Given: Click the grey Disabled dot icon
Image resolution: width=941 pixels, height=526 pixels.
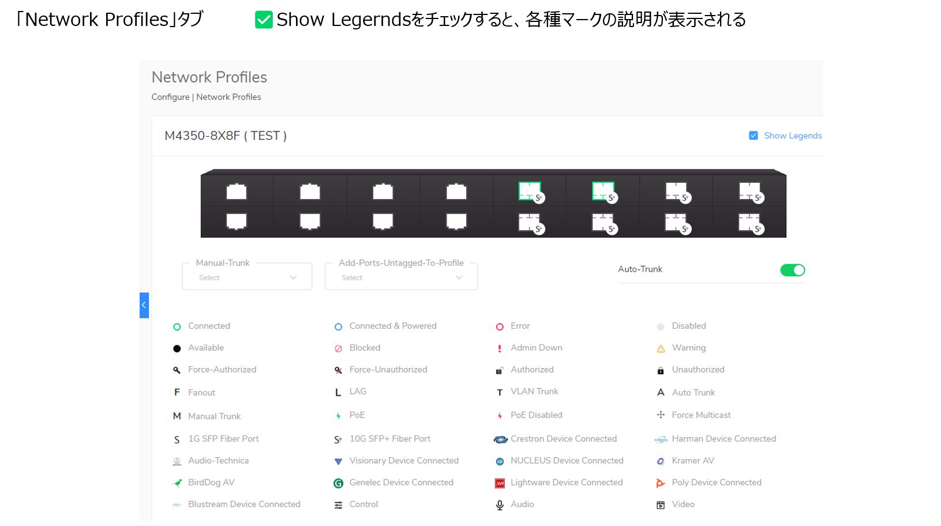Looking at the screenshot, I should coord(661,326).
